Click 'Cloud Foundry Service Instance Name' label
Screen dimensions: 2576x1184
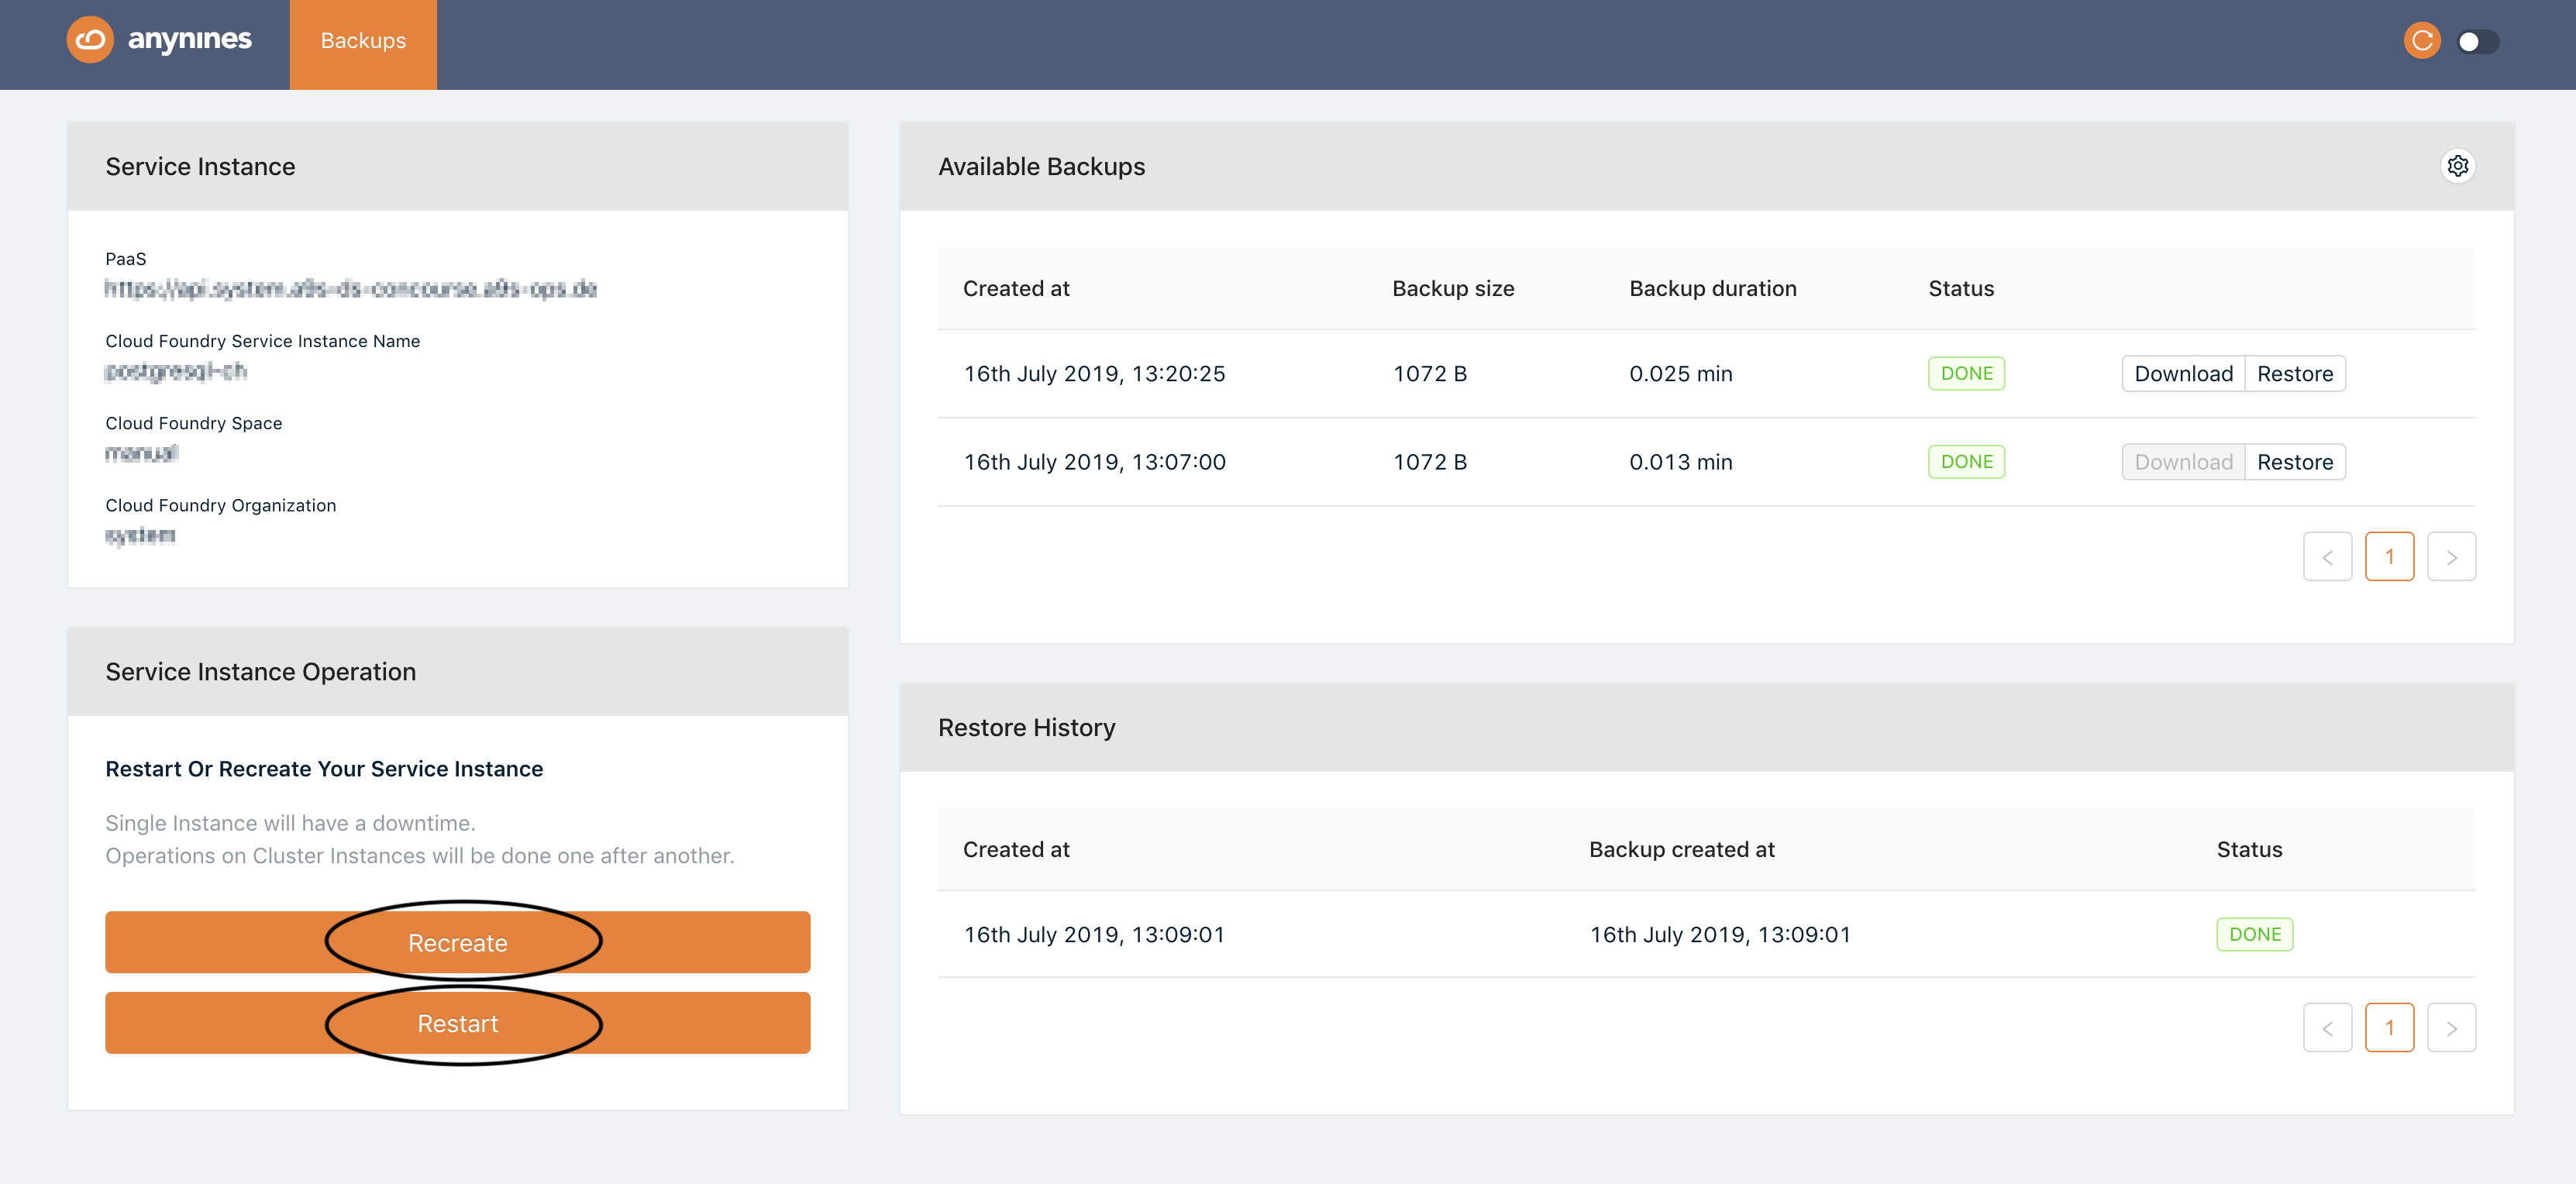(263, 341)
